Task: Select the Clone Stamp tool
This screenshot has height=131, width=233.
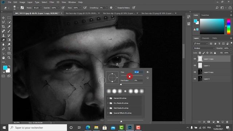Action: point(3,36)
